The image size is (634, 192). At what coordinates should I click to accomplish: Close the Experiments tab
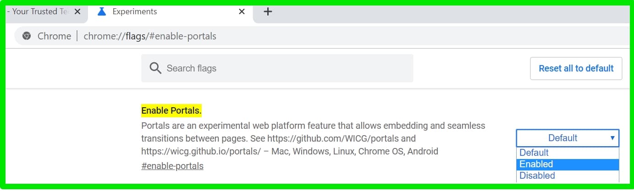(x=242, y=12)
